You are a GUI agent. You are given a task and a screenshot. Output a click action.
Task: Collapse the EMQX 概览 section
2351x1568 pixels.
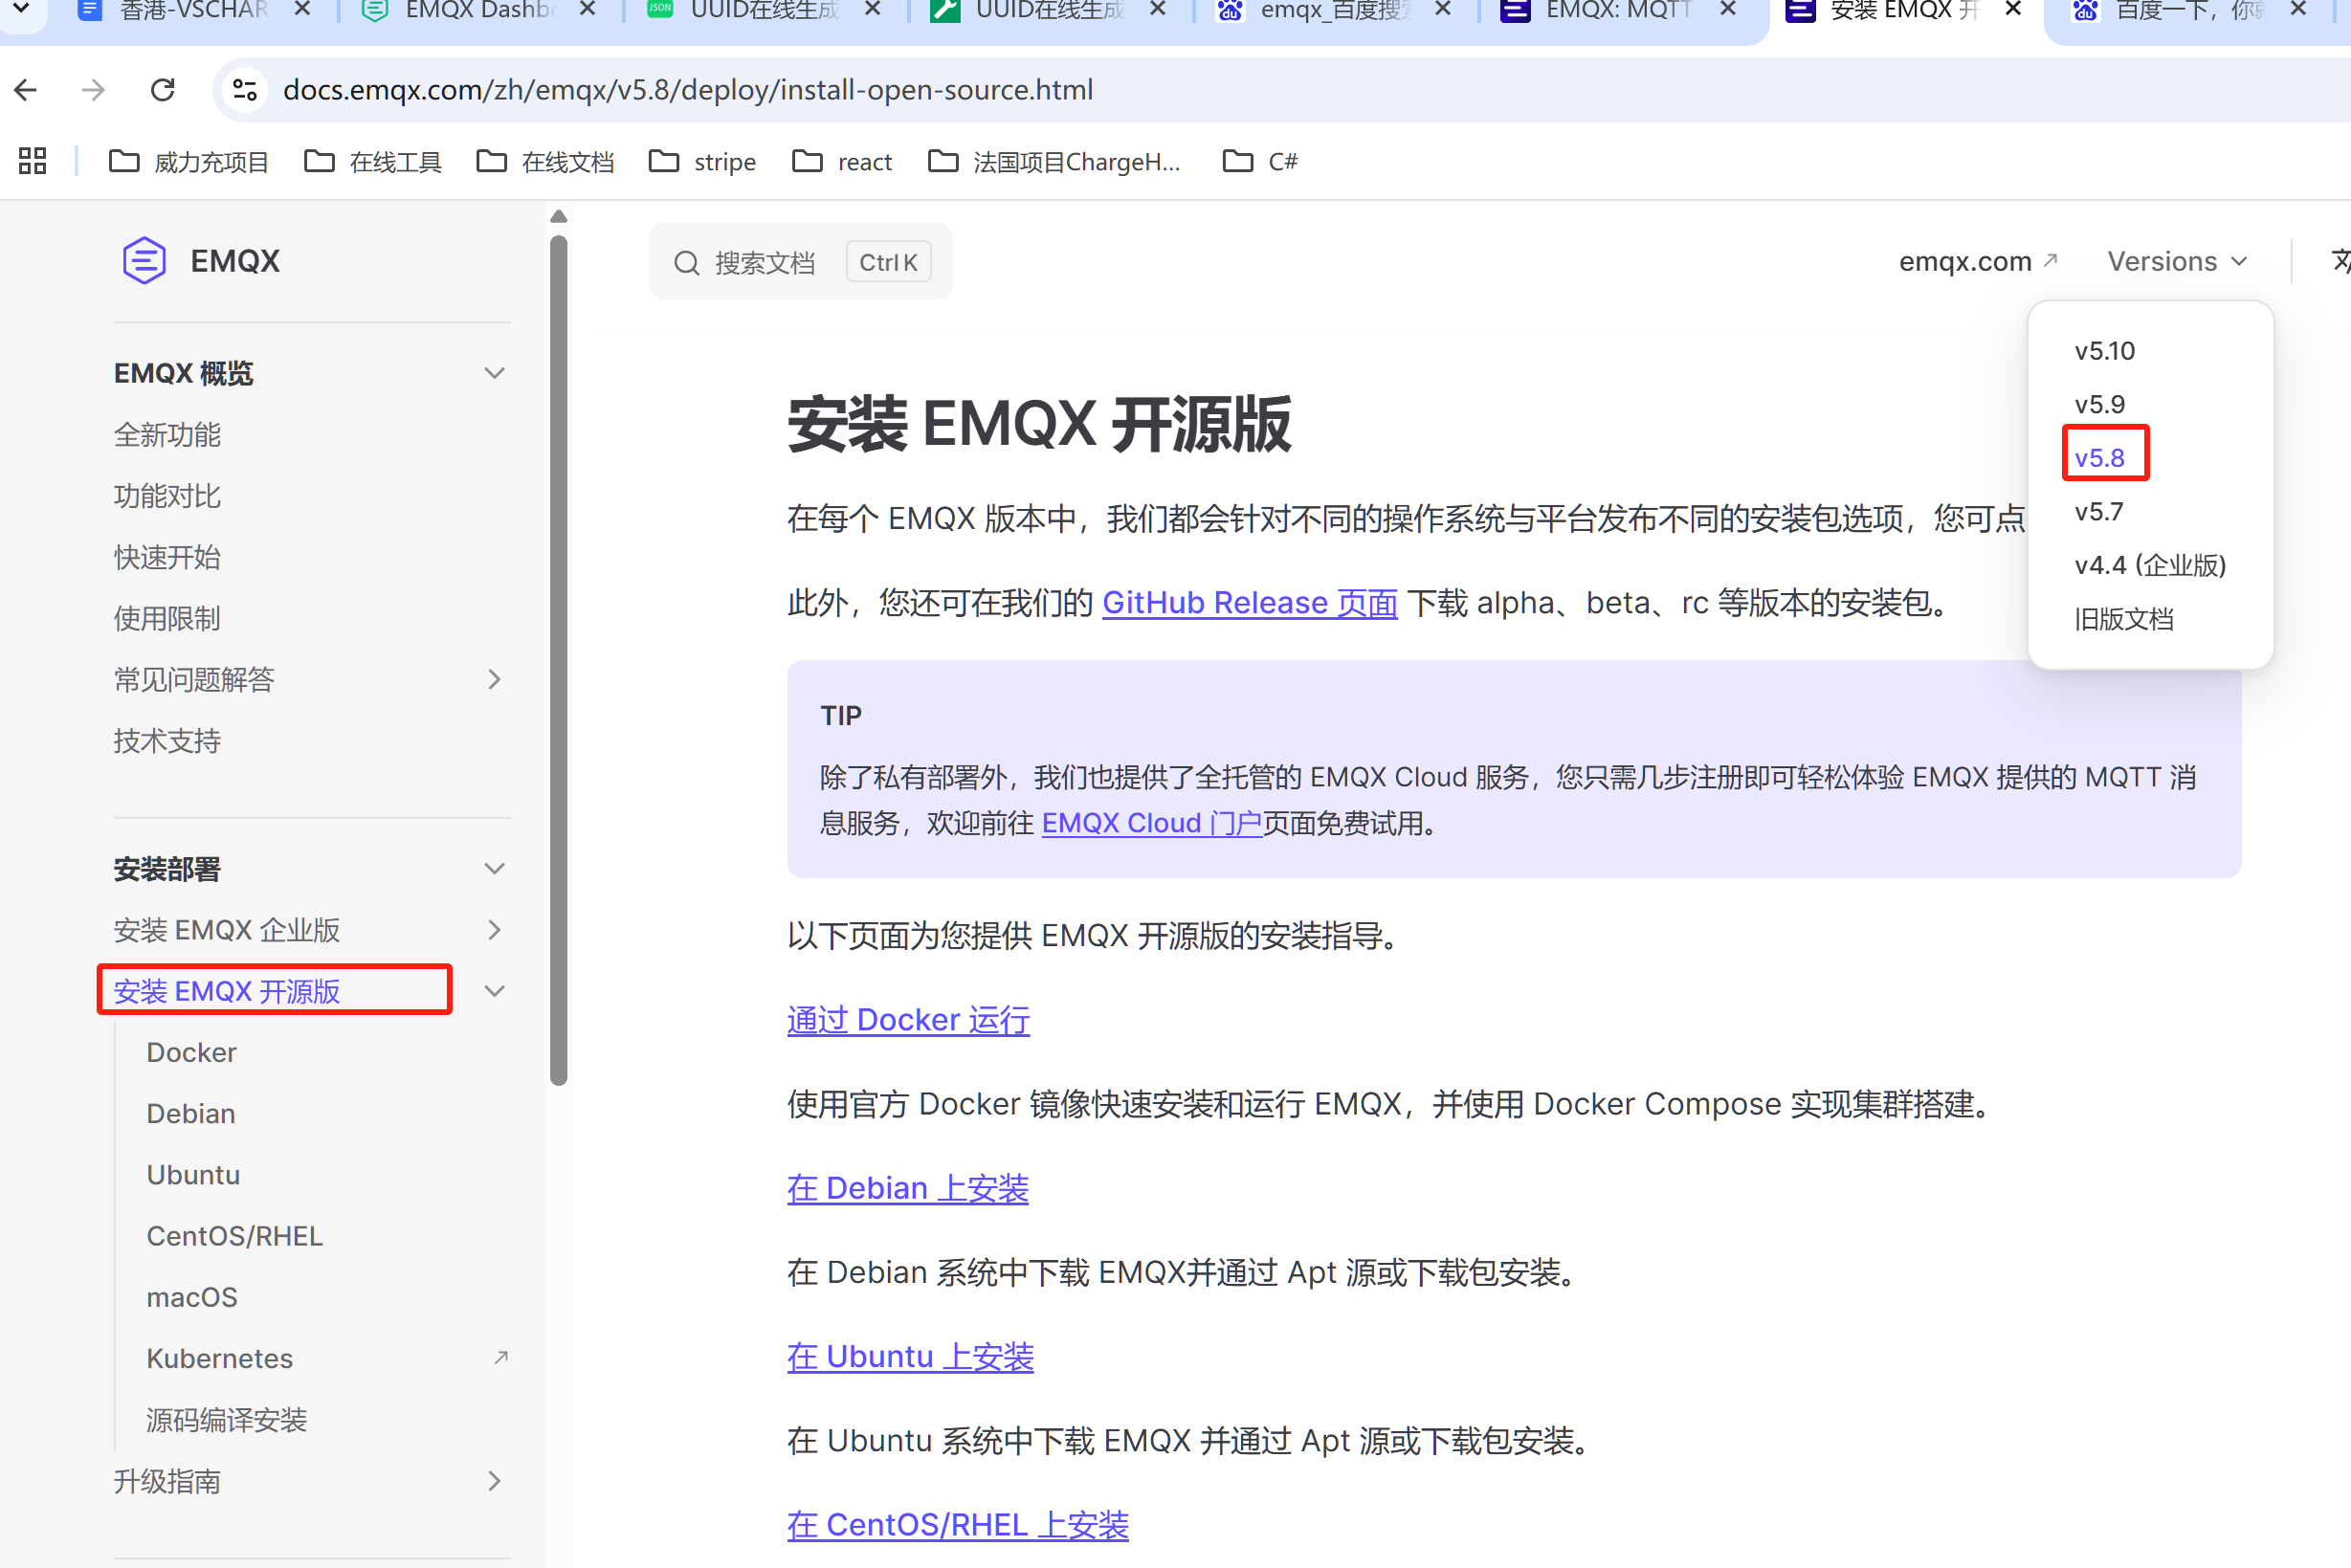click(494, 373)
